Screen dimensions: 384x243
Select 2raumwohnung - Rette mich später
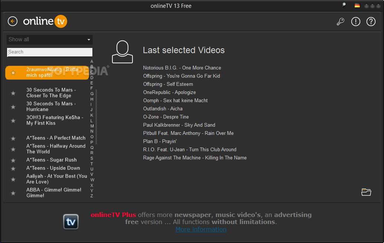(x=47, y=72)
